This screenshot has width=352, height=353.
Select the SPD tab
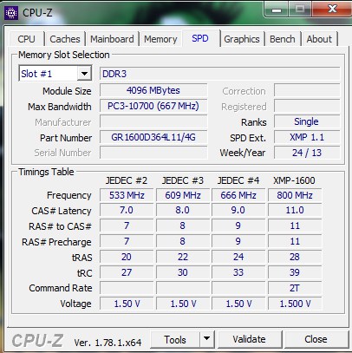(200, 38)
